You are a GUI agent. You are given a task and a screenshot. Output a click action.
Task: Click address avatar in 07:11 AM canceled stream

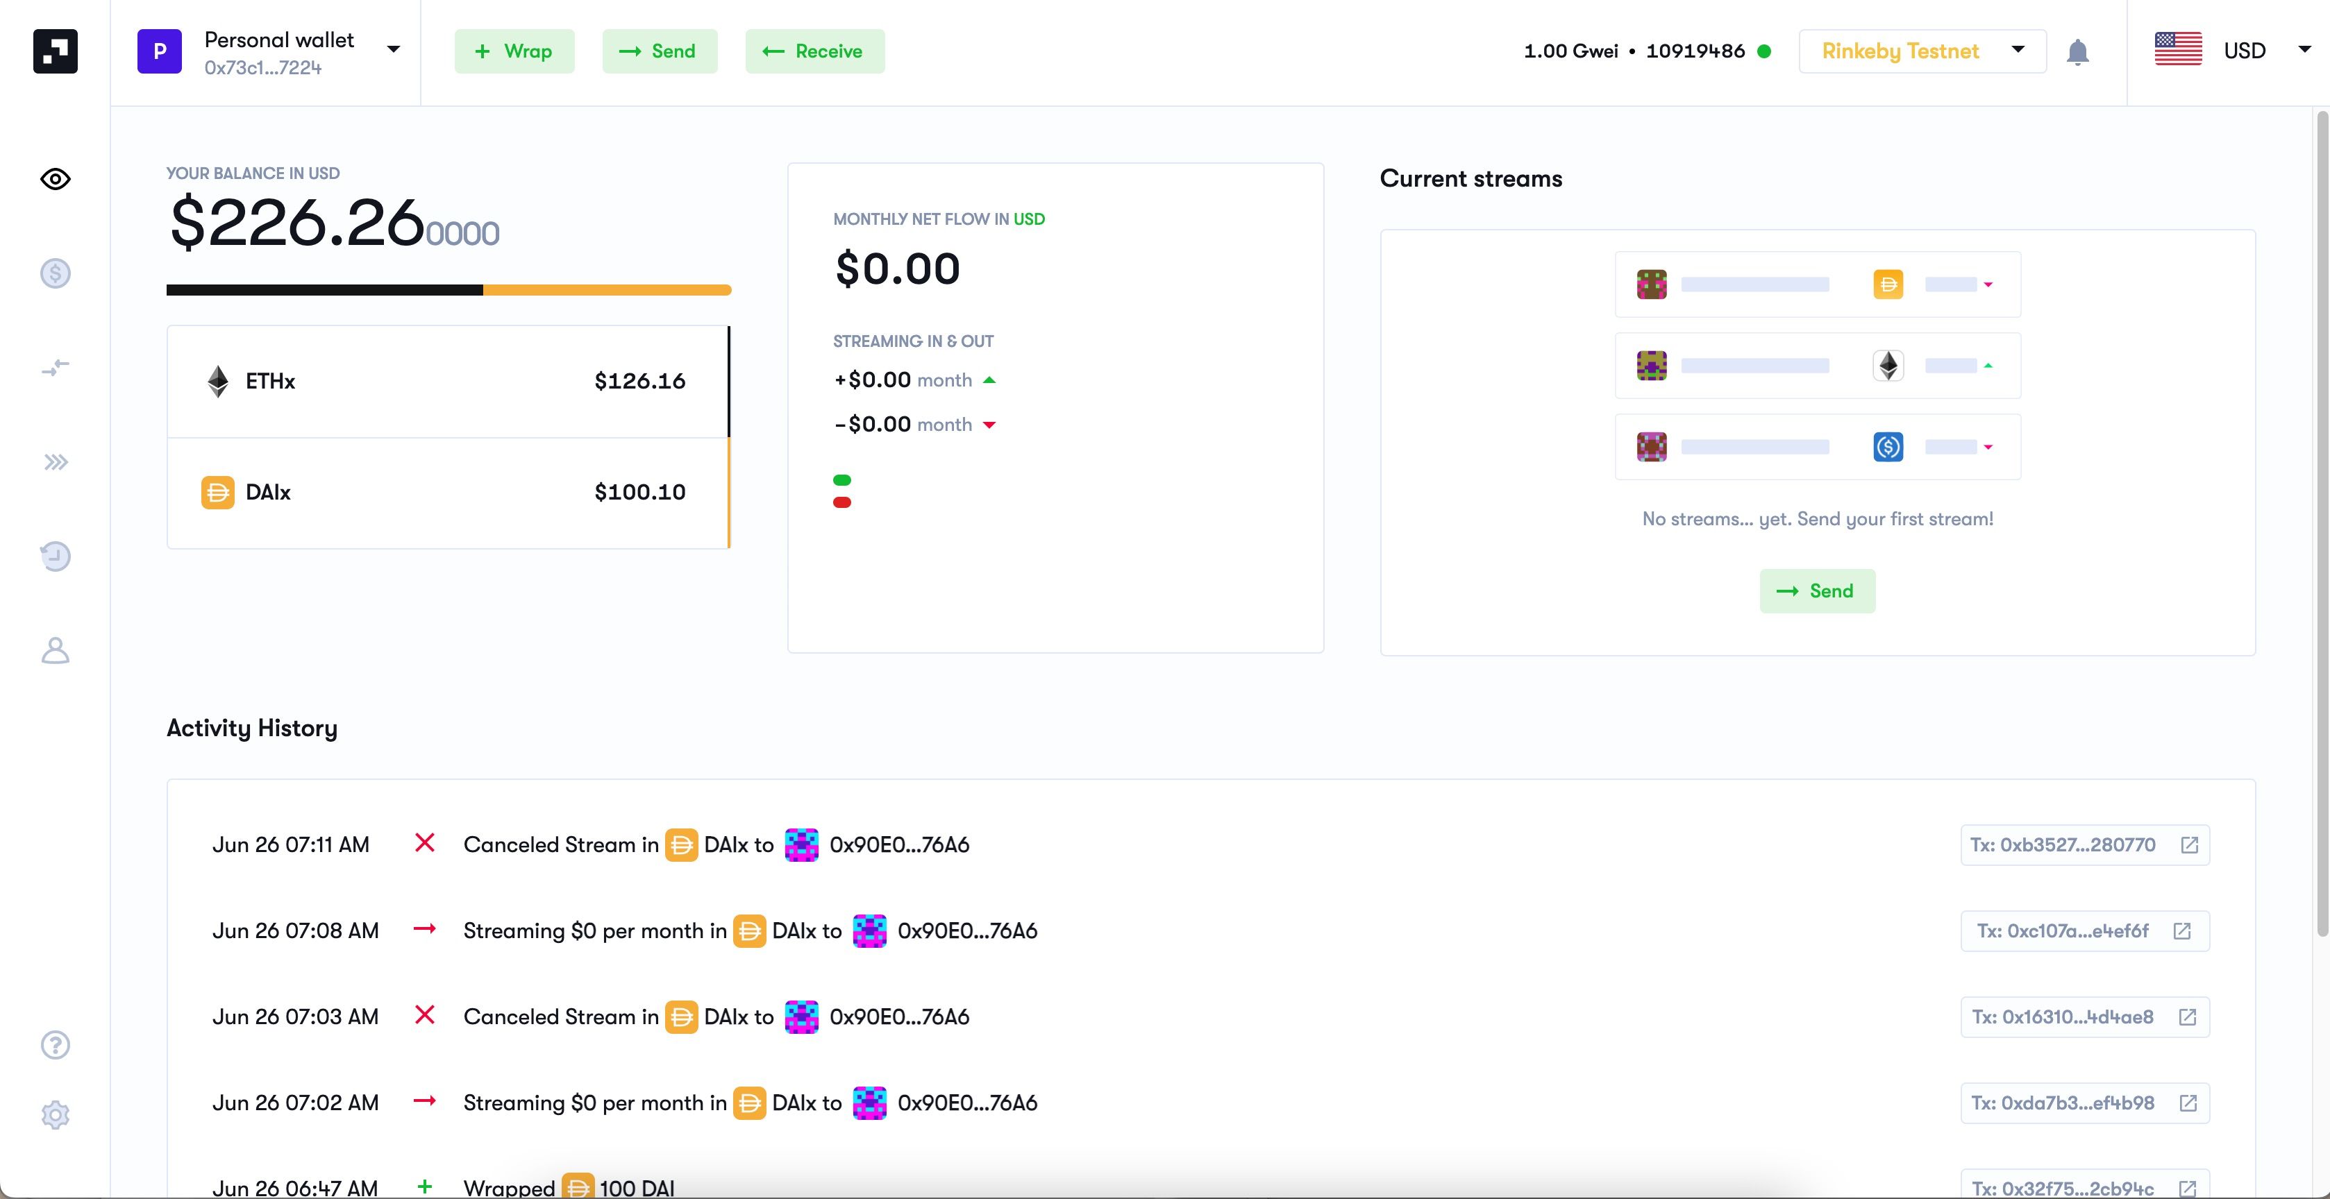(x=801, y=844)
